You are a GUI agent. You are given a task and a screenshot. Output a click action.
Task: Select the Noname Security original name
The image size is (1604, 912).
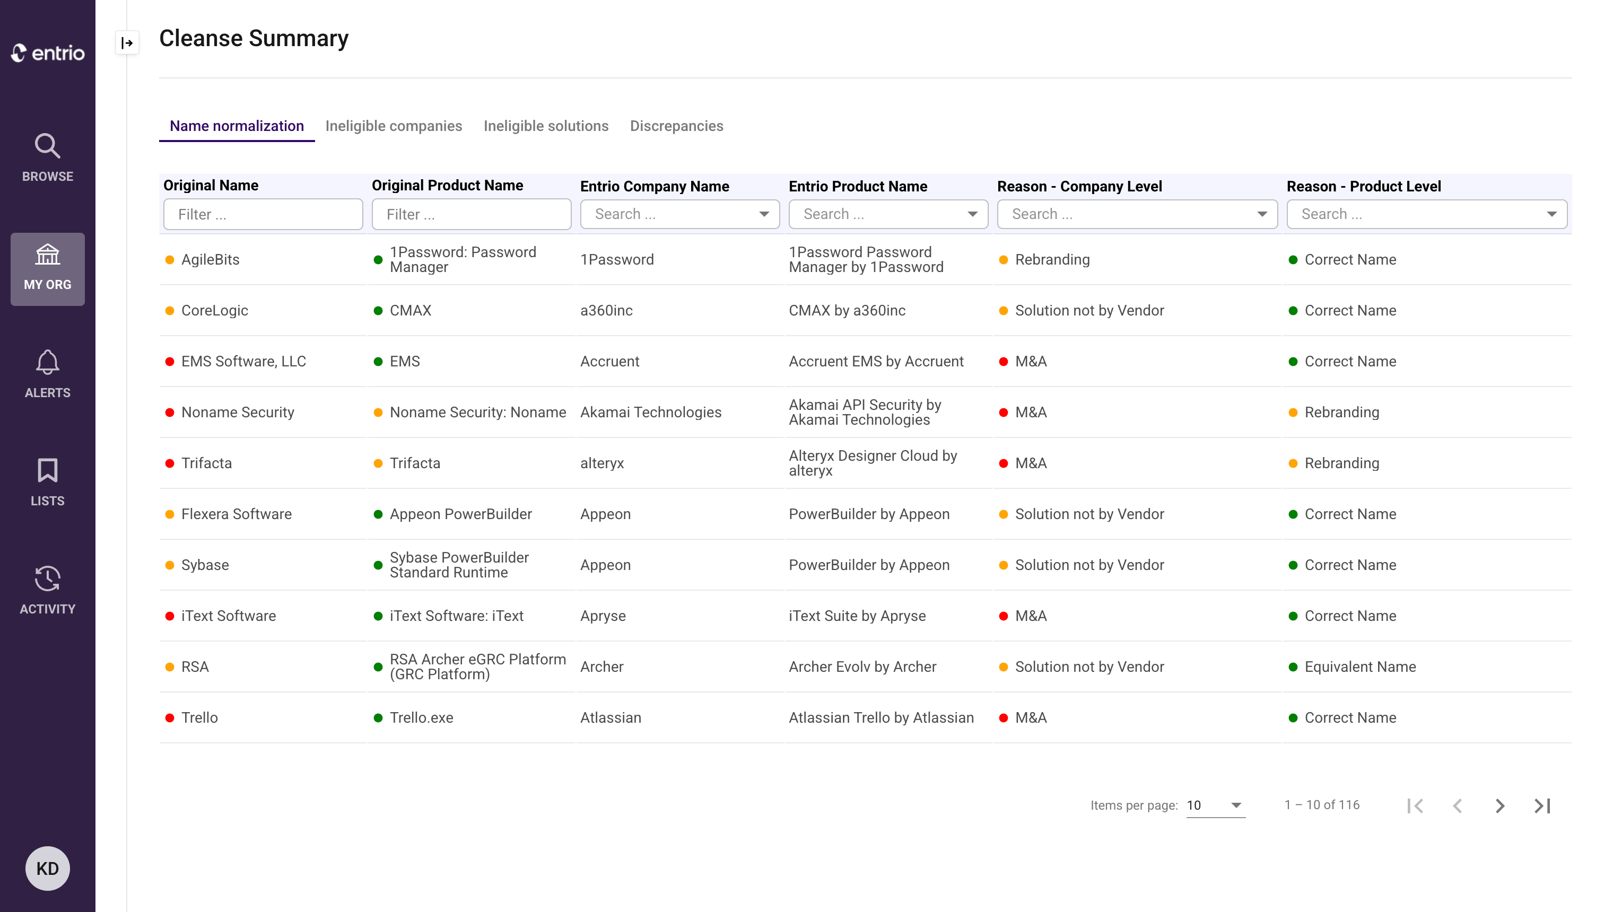click(x=238, y=412)
